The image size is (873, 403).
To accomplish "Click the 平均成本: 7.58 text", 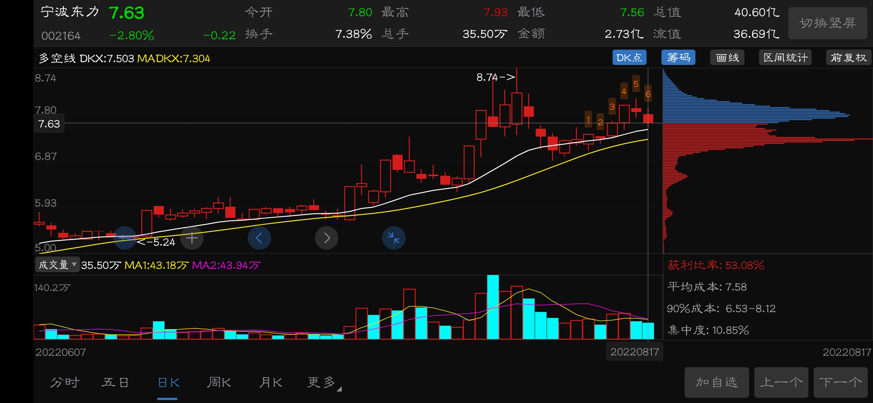I will pyautogui.click(x=707, y=287).
